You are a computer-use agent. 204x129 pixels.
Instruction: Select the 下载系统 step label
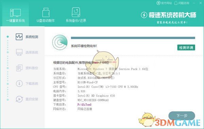[32, 84]
